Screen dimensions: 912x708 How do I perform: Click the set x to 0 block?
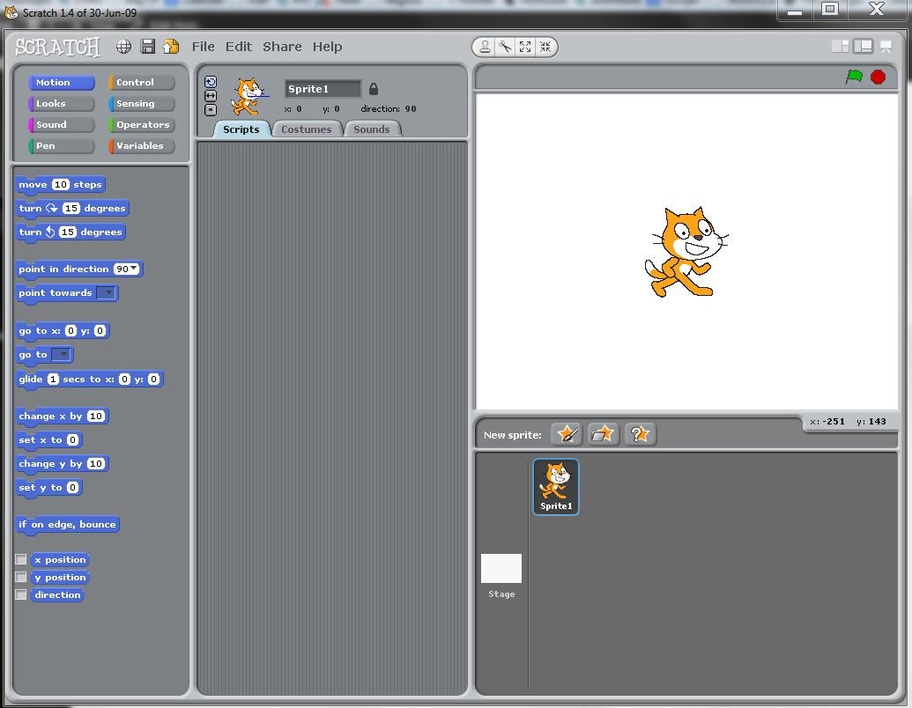(x=48, y=440)
